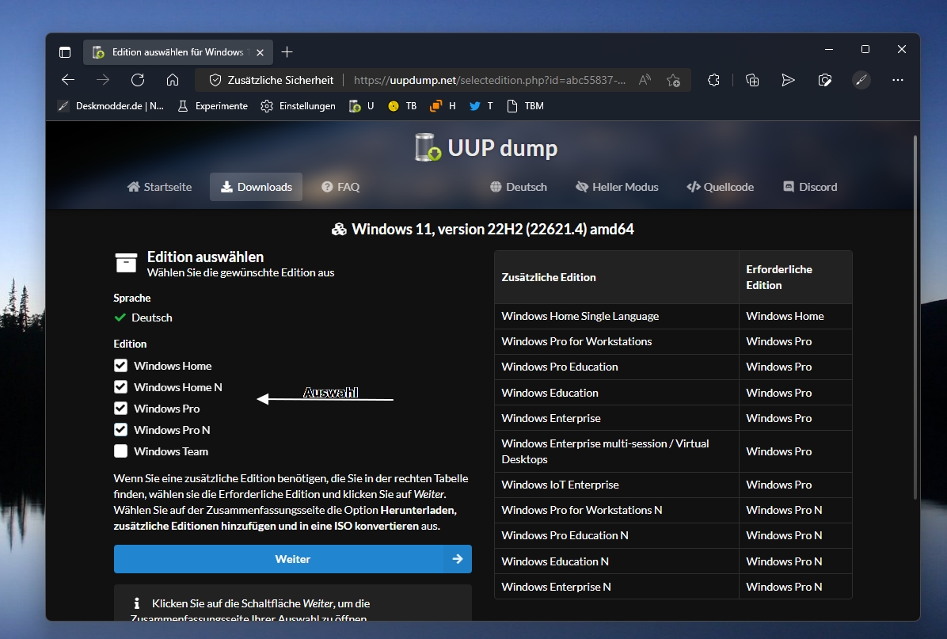
Task: Open the H bookmark with orange icon
Action: (x=443, y=105)
